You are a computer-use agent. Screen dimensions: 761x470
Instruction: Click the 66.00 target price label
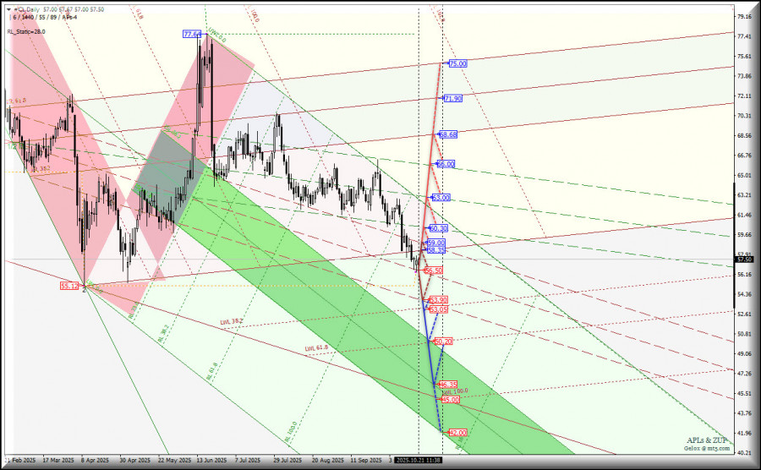click(x=446, y=165)
